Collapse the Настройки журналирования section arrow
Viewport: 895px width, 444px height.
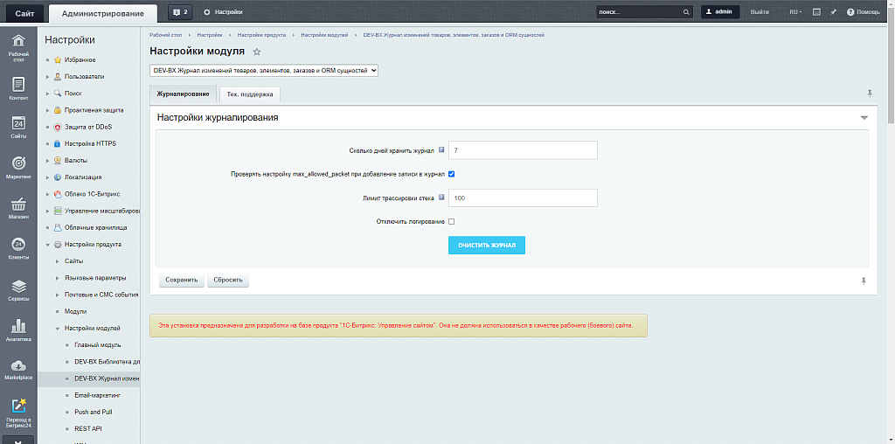click(x=864, y=117)
